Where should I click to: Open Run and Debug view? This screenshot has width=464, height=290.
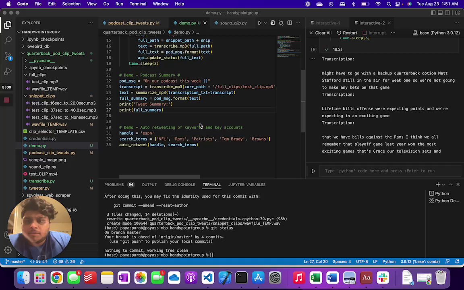click(x=8, y=72)
